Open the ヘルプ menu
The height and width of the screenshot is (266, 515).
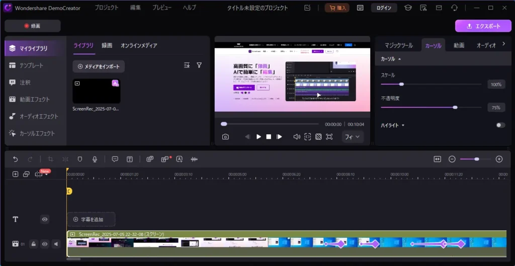[190, 8]
